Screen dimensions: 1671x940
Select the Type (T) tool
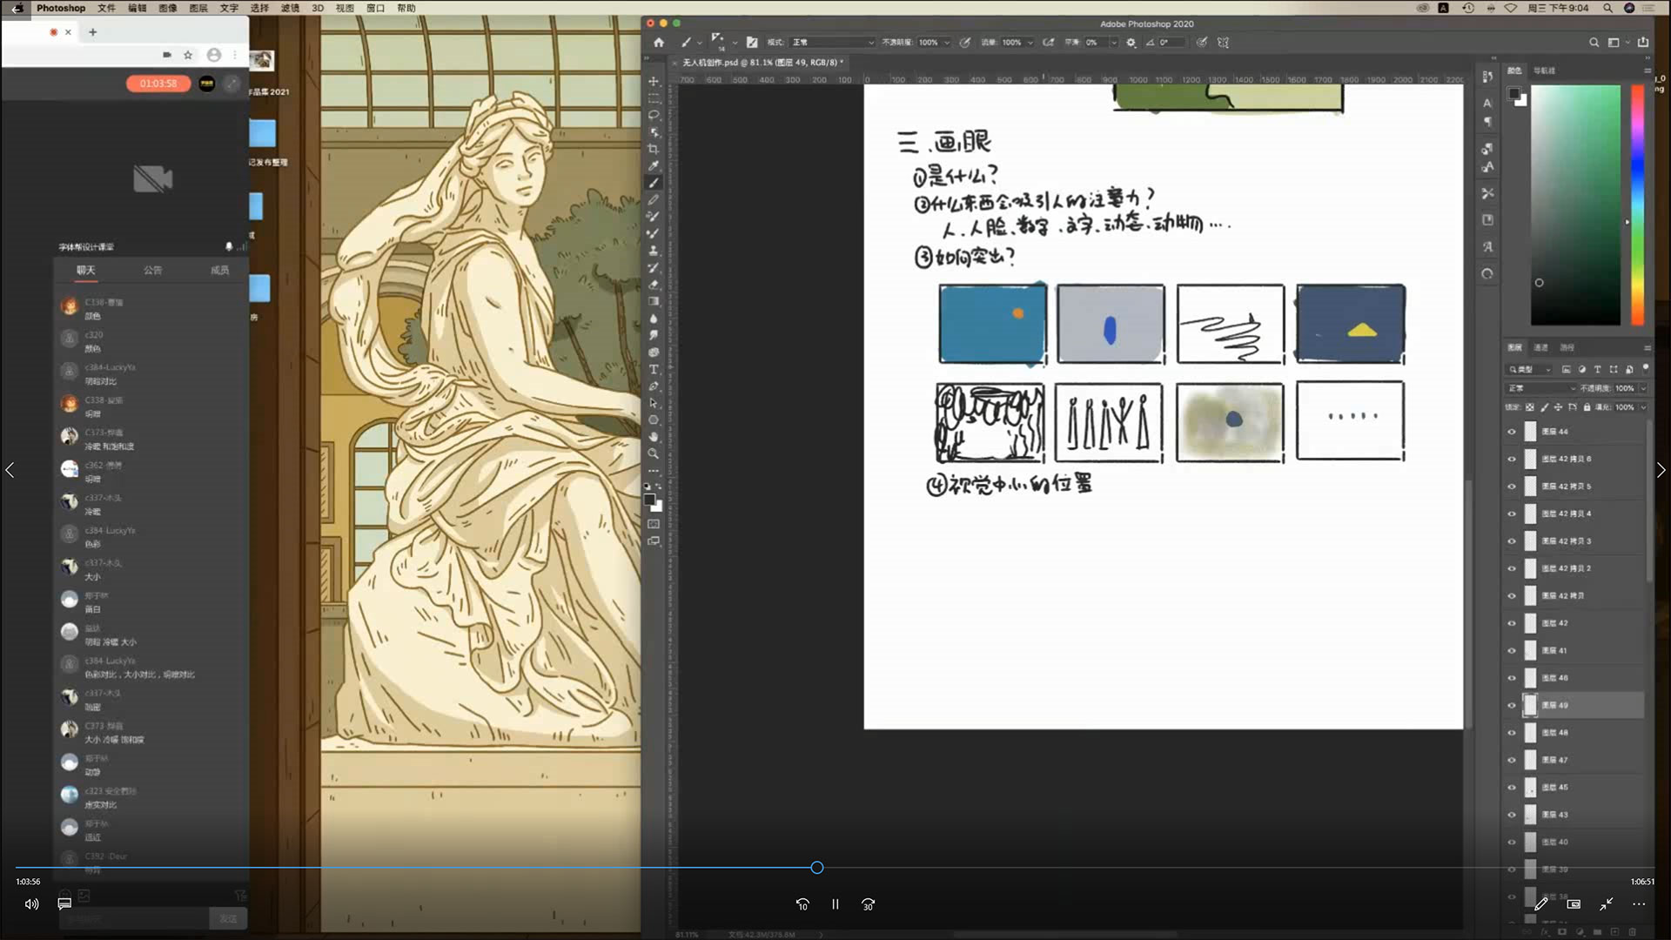pyautogui.click(x=654, y=369)
